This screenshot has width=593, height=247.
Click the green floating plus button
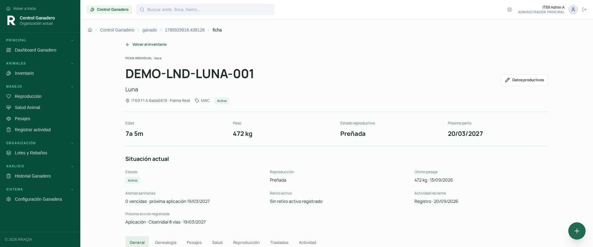(x=577, y=231)
